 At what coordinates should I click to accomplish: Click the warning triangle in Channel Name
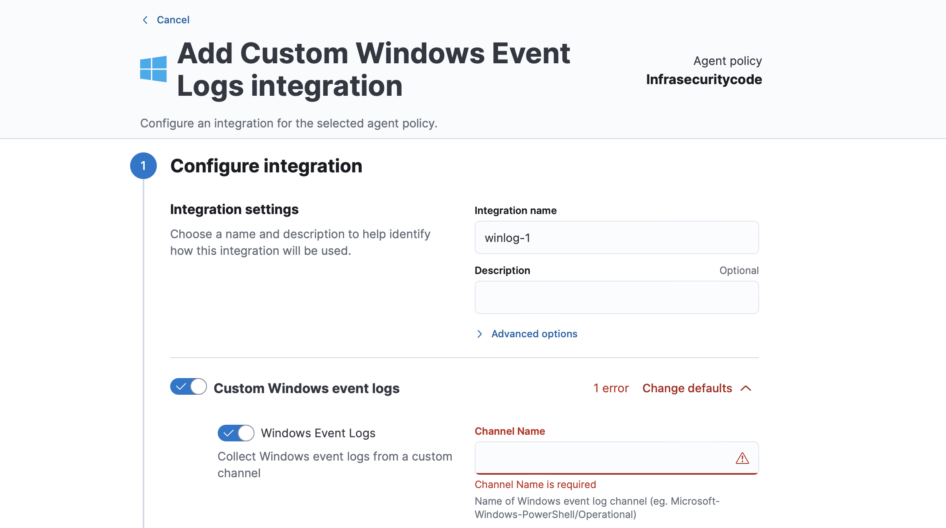point(742,458)
